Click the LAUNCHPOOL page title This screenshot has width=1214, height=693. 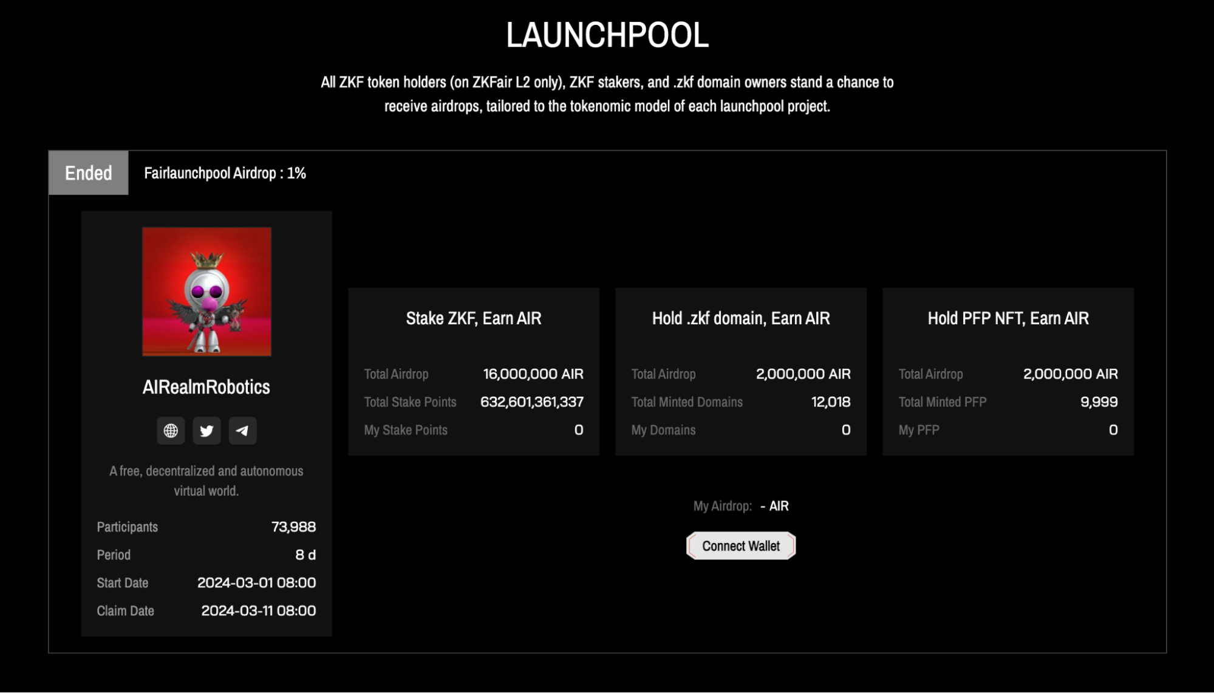pyautogui.click(x=607, y=35)
